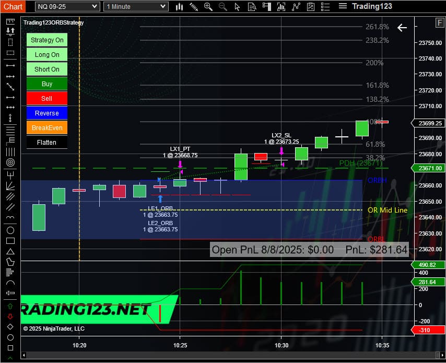The width and height of the screenshot is (446, 363).
Task: Toggle the Strategy On button
Action: coord(47,40)
